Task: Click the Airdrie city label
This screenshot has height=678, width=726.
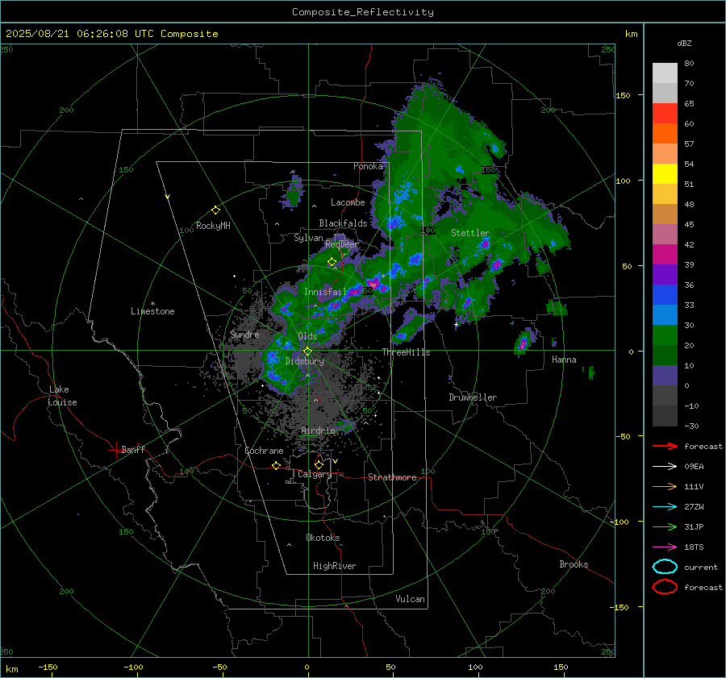Action: coord(318,431)
